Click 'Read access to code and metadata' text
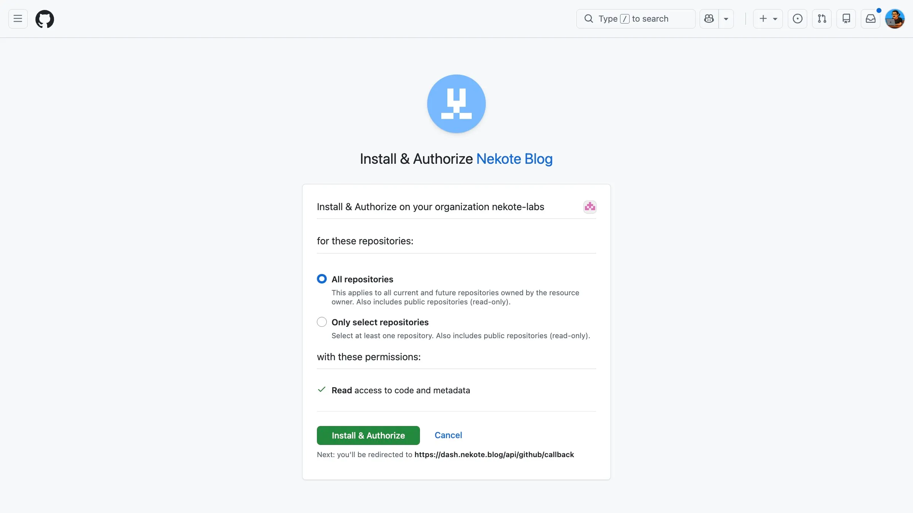This screenshot has width=913, height=513. (401, 390)
